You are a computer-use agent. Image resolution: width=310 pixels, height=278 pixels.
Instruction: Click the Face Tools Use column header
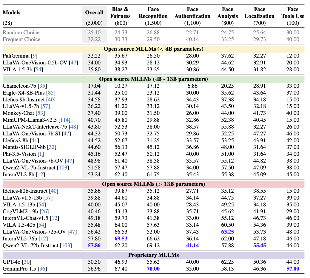click(292, 13)
